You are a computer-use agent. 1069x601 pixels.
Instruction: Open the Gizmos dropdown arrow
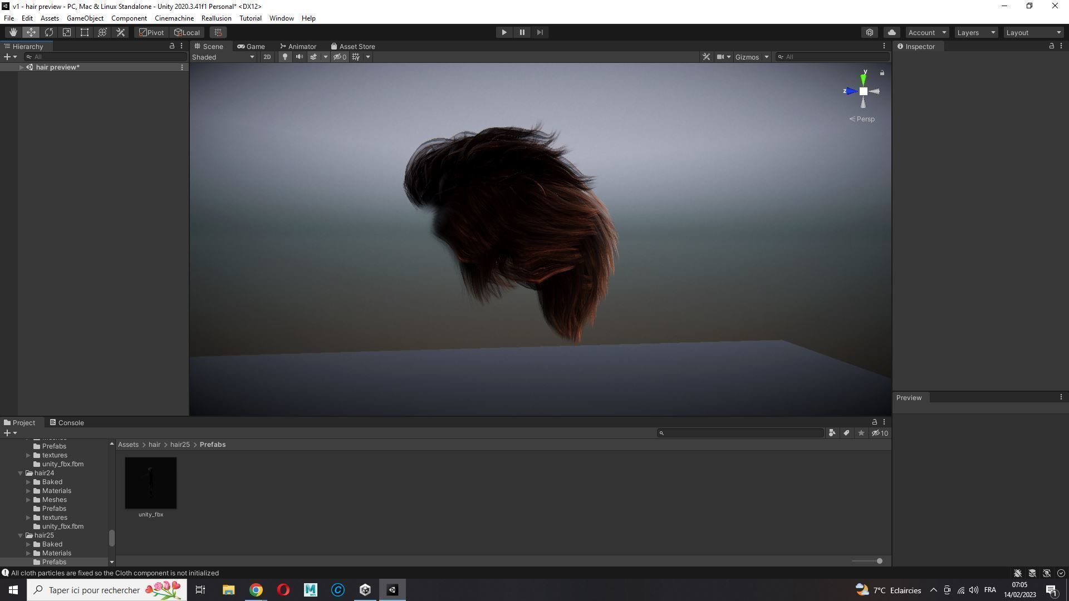pos(766,57)
